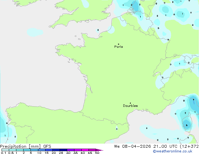Select the Paris location dot marker
The width and height of the screenshot is (199, 154).
(119, 44)
